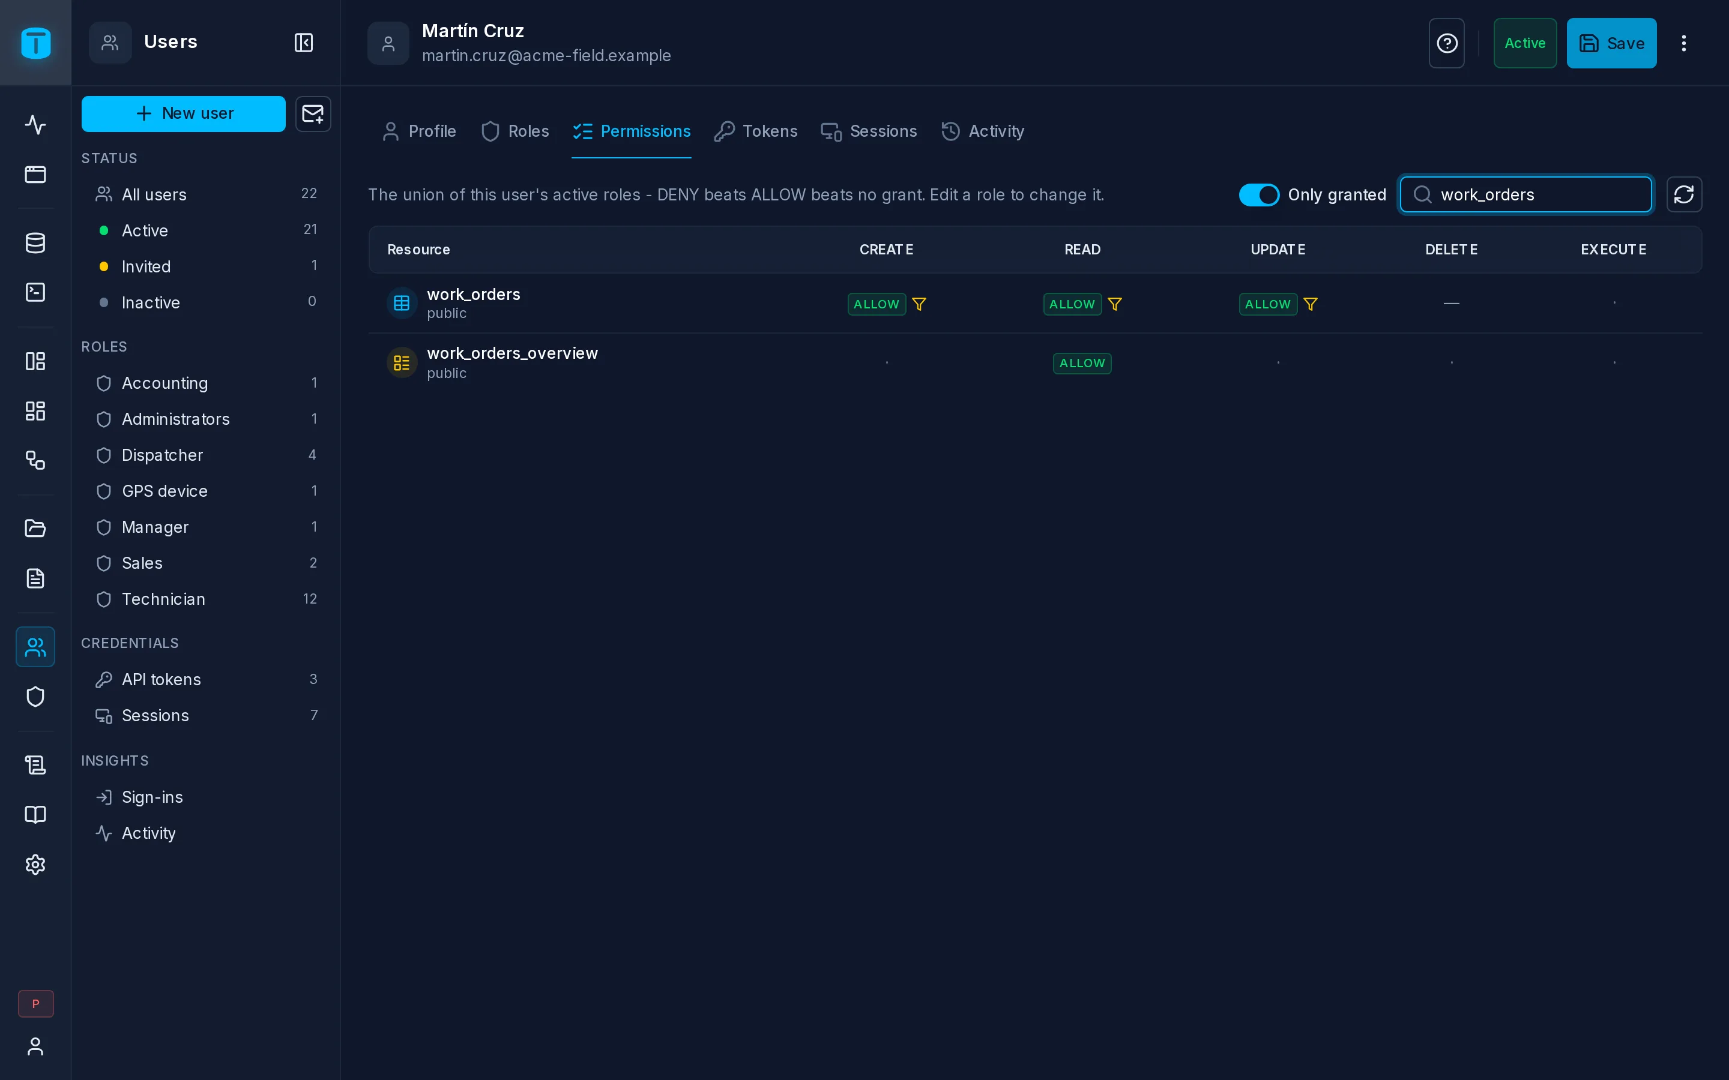This screenshot has width=1729, height=1080.
Task: Open the folder icon in left rail
Action: [x=36, y=529]
